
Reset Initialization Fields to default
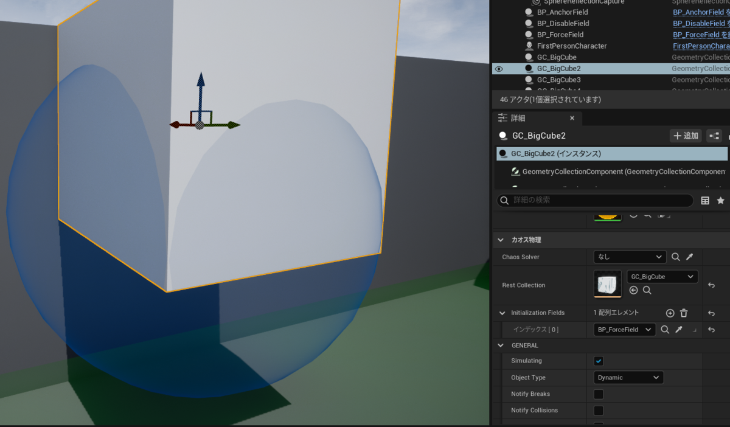(x=711, y=313)
